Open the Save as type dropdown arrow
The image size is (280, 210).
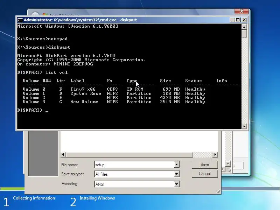(177, 174)
